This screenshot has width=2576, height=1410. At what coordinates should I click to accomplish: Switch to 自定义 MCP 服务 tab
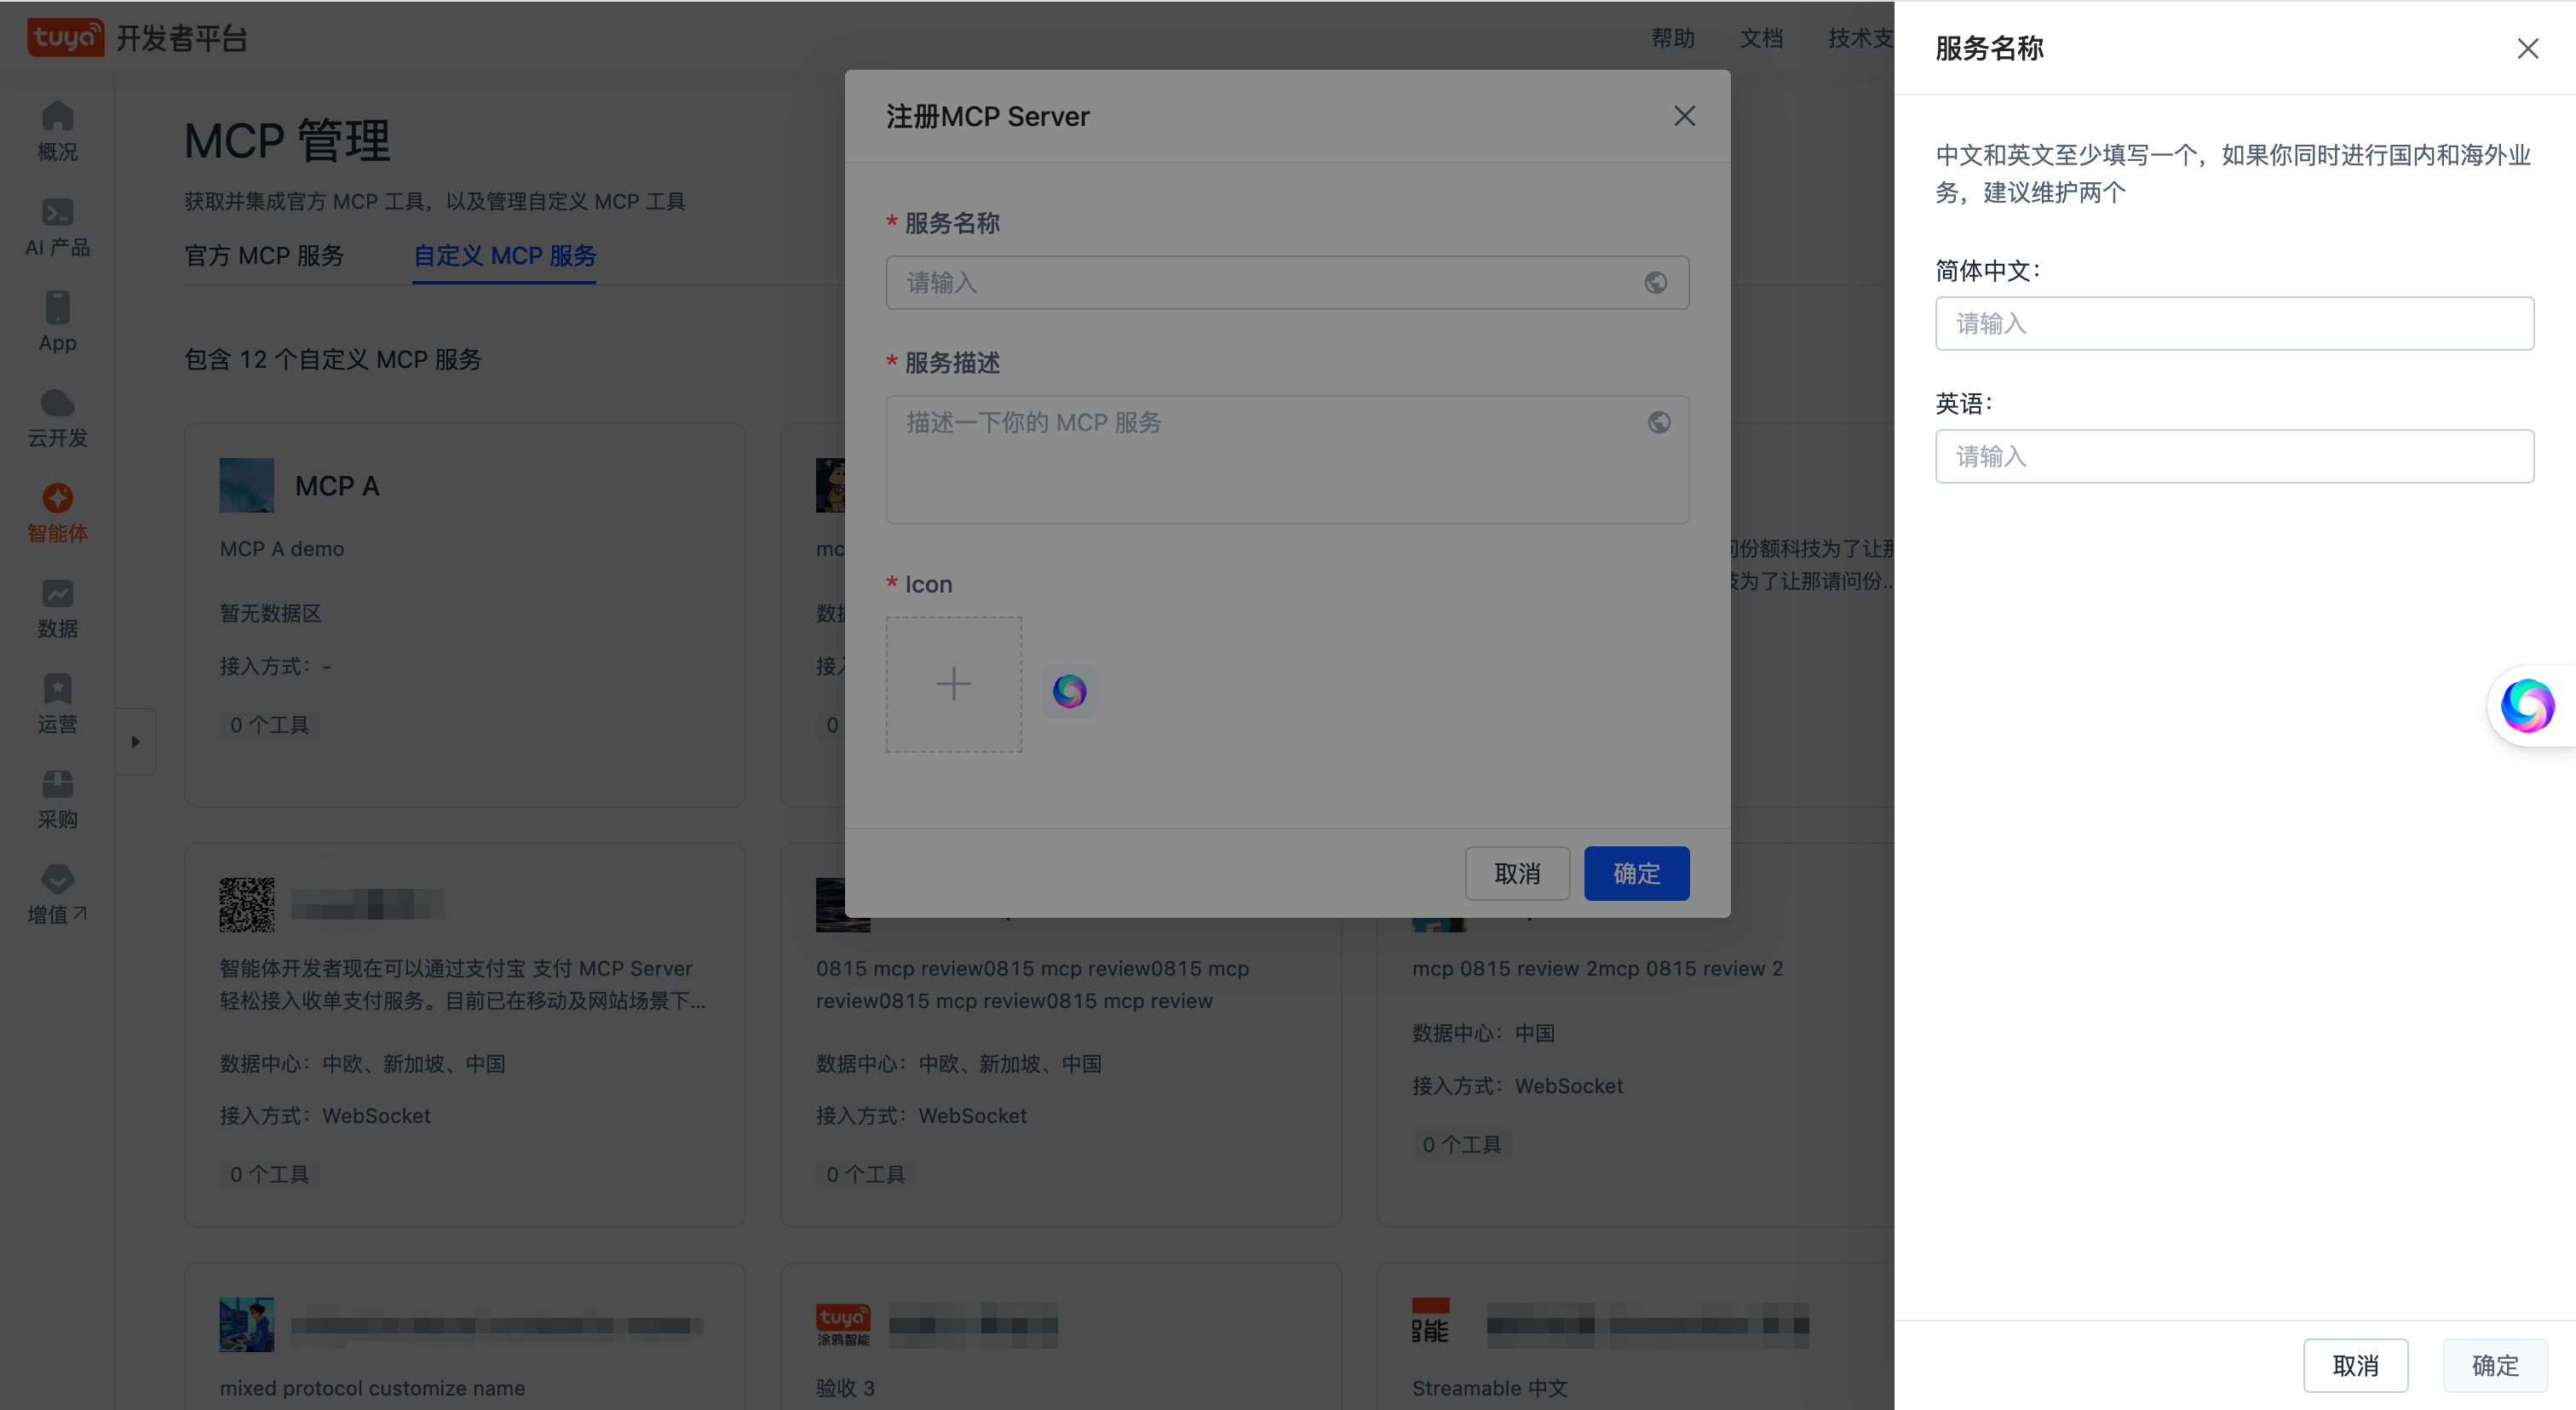click(504, 255)
